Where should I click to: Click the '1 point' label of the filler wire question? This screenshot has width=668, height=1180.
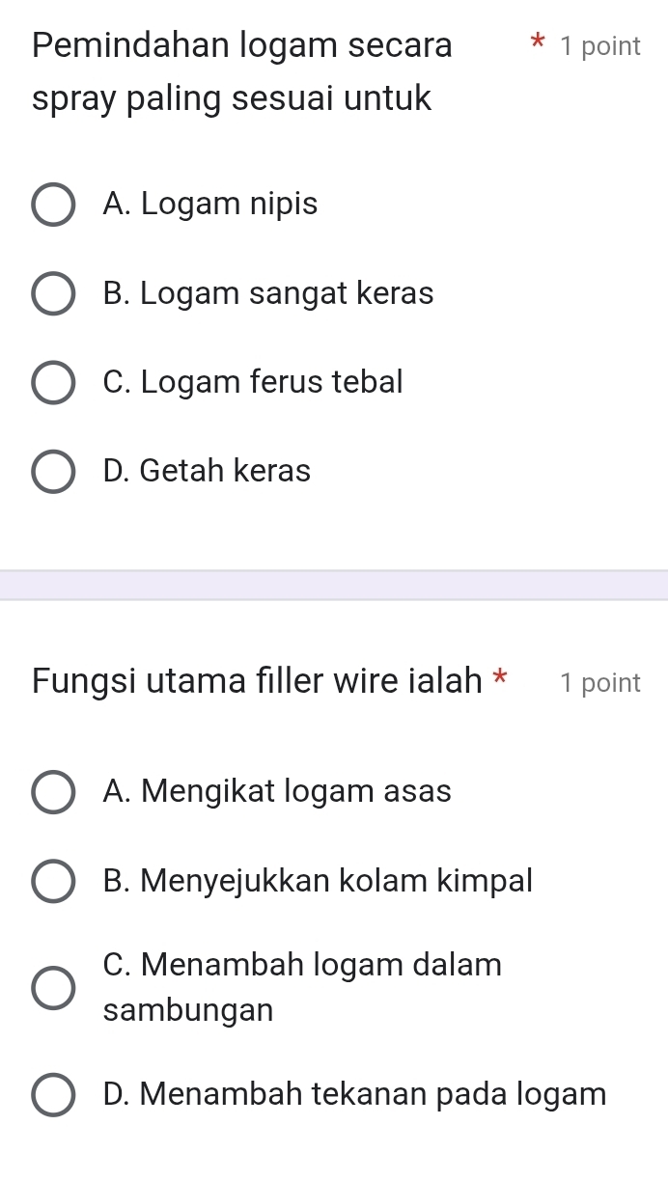coord(599,683)
